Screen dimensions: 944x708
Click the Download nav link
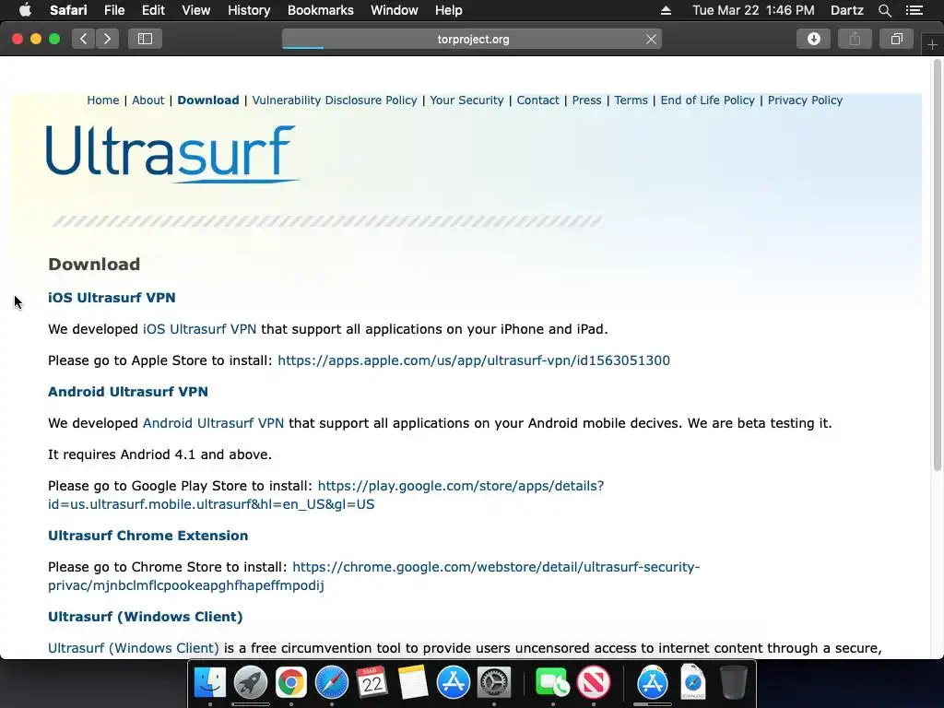point(208,100)
